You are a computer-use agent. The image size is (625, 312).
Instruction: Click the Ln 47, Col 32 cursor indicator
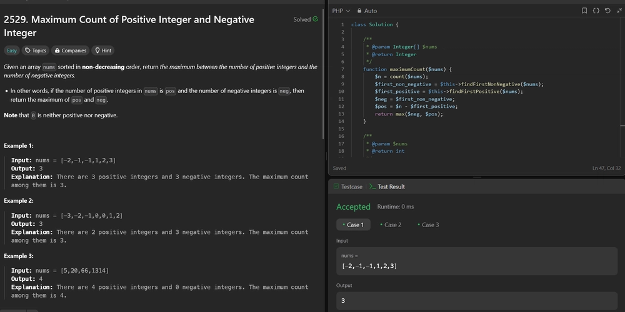pyautogui.click(x=606, y=168)
